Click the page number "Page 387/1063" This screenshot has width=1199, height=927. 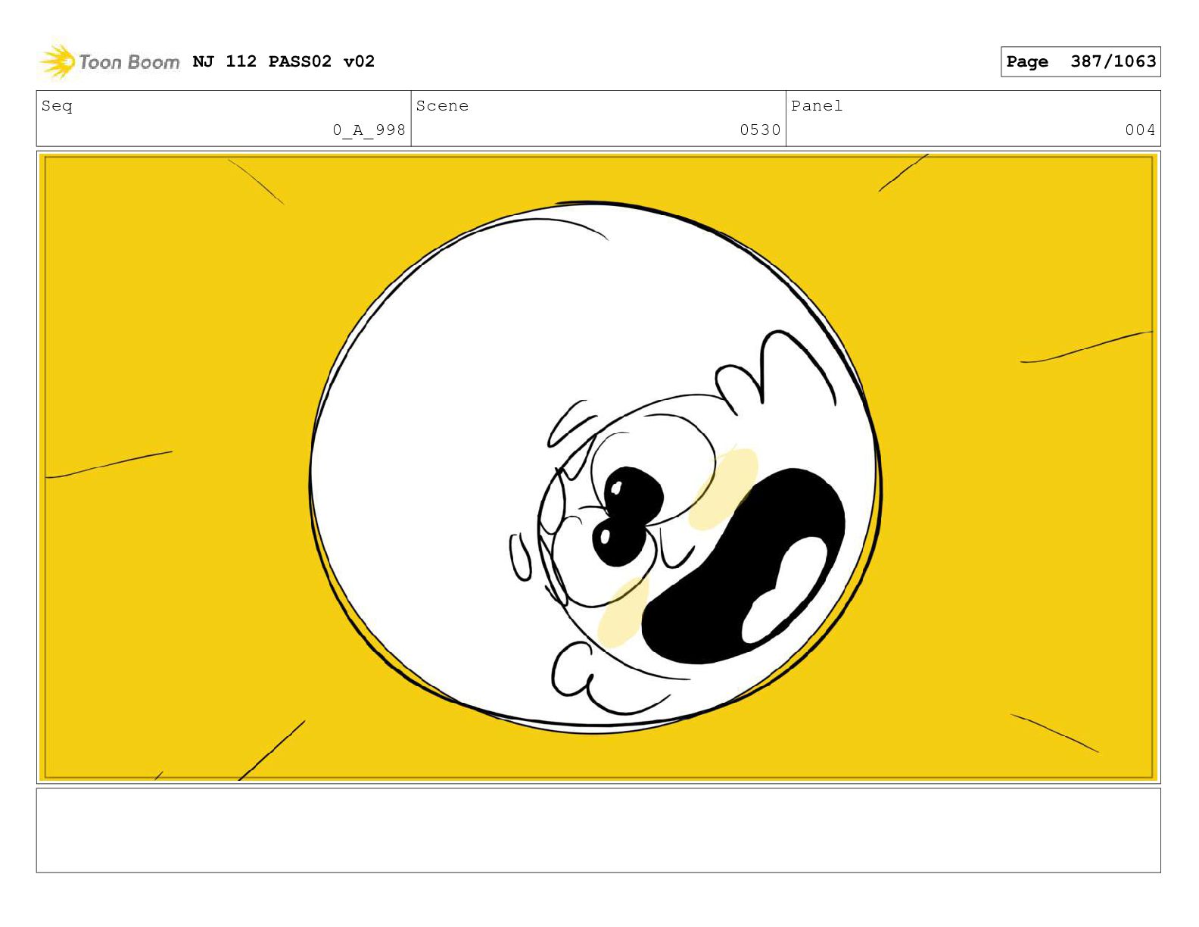click(x=1080, y=61)
